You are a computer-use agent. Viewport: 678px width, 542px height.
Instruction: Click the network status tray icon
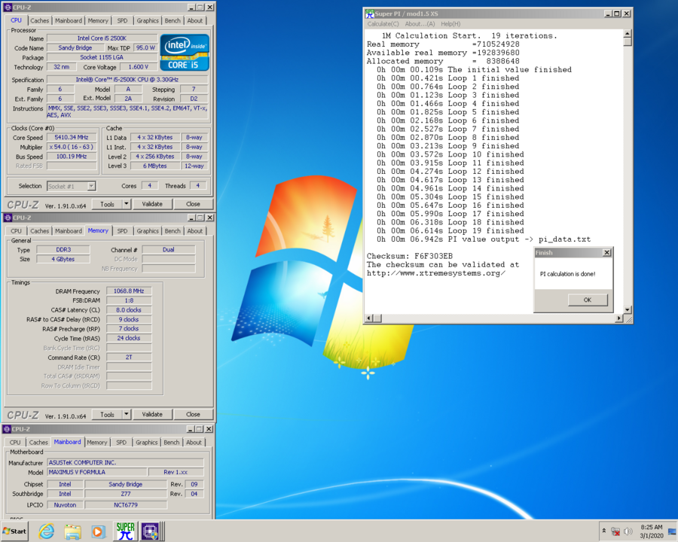tap(615, 531)
